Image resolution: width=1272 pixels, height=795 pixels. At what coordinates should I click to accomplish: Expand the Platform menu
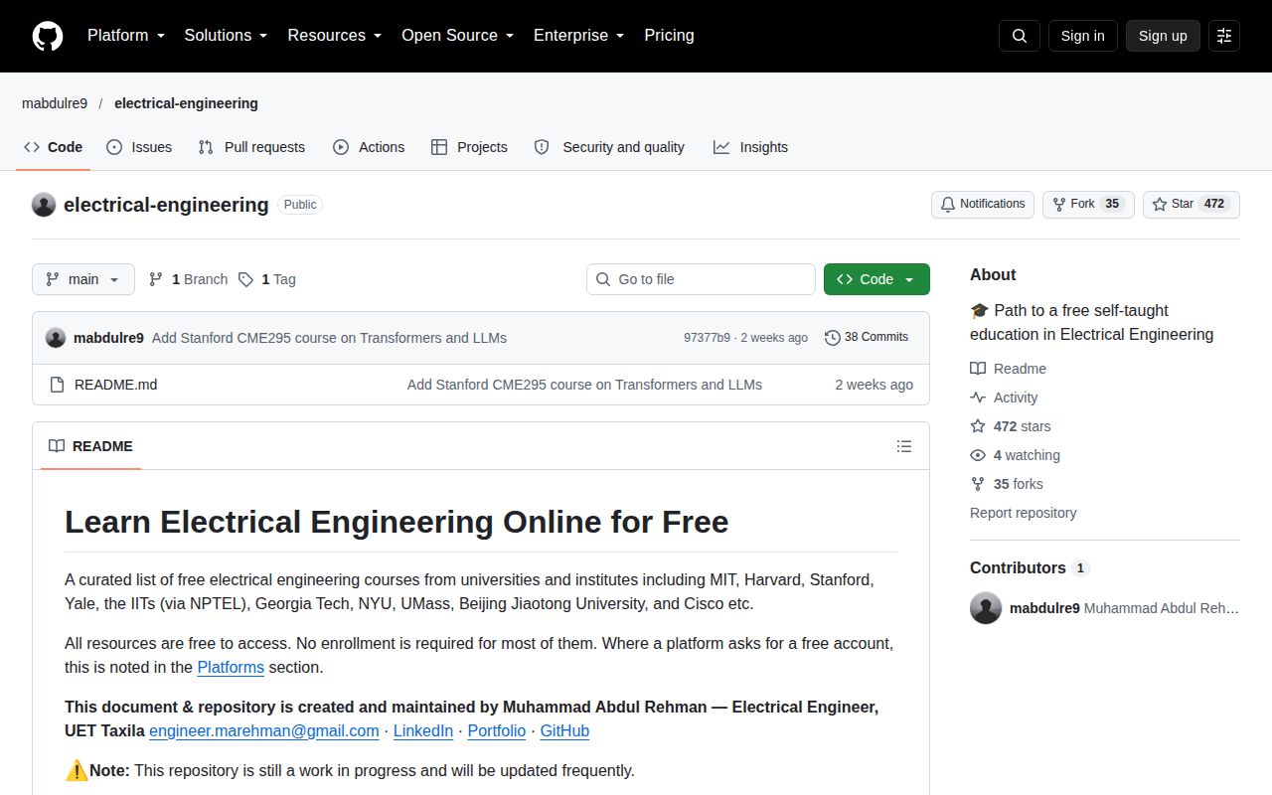(126, 36)
